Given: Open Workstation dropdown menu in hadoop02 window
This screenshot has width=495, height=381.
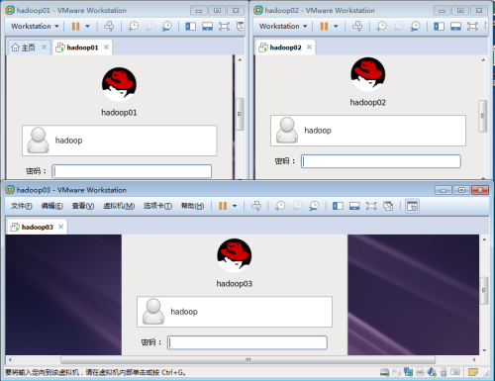Looking at the screenshot, I should pyautogui.click(x=283, y=26).
